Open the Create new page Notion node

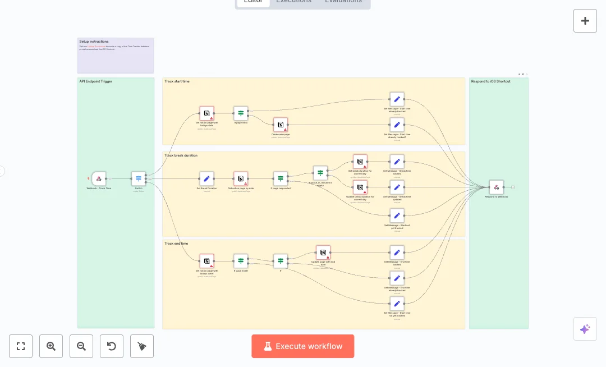coord(281,125)
